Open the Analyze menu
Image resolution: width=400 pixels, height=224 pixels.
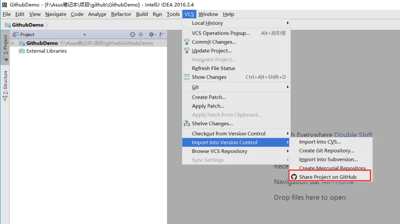(97, 14)
